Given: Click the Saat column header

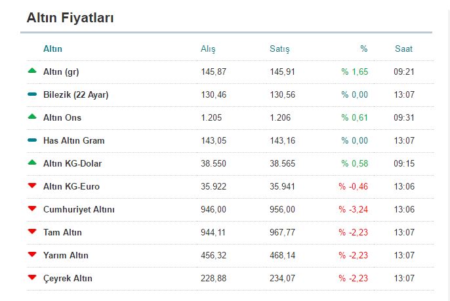Looking at the screenshot, I should [x=404, y=49].
